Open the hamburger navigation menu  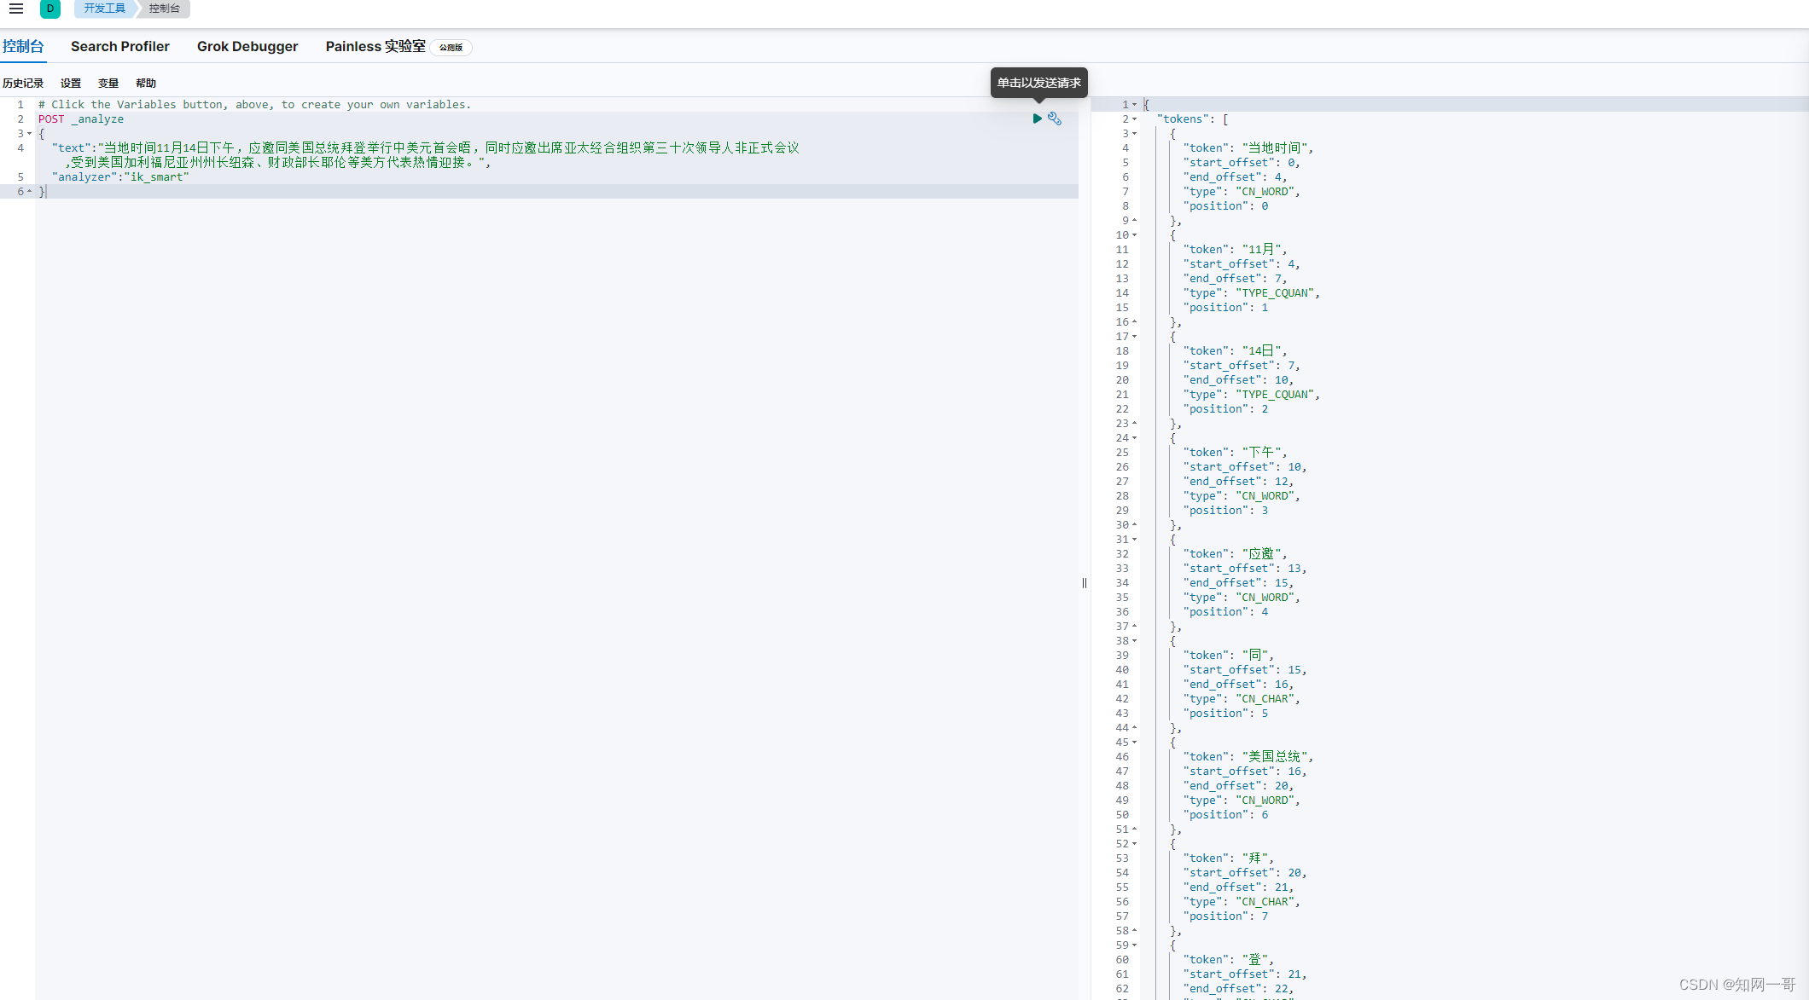pyautogui.click(x=15, y=9)
